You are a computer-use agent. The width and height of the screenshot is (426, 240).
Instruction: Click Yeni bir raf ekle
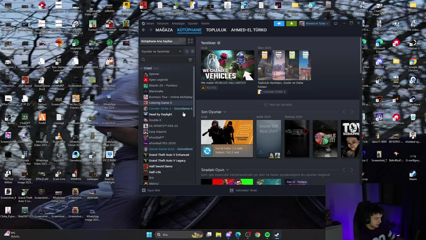(278, 105)
